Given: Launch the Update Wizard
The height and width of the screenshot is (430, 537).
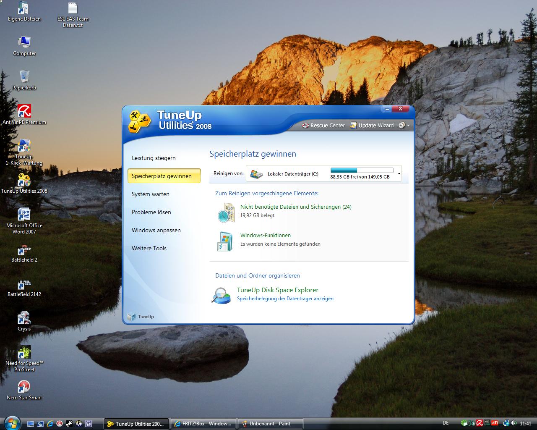Looking at the screenshot, I should (372, 125).
